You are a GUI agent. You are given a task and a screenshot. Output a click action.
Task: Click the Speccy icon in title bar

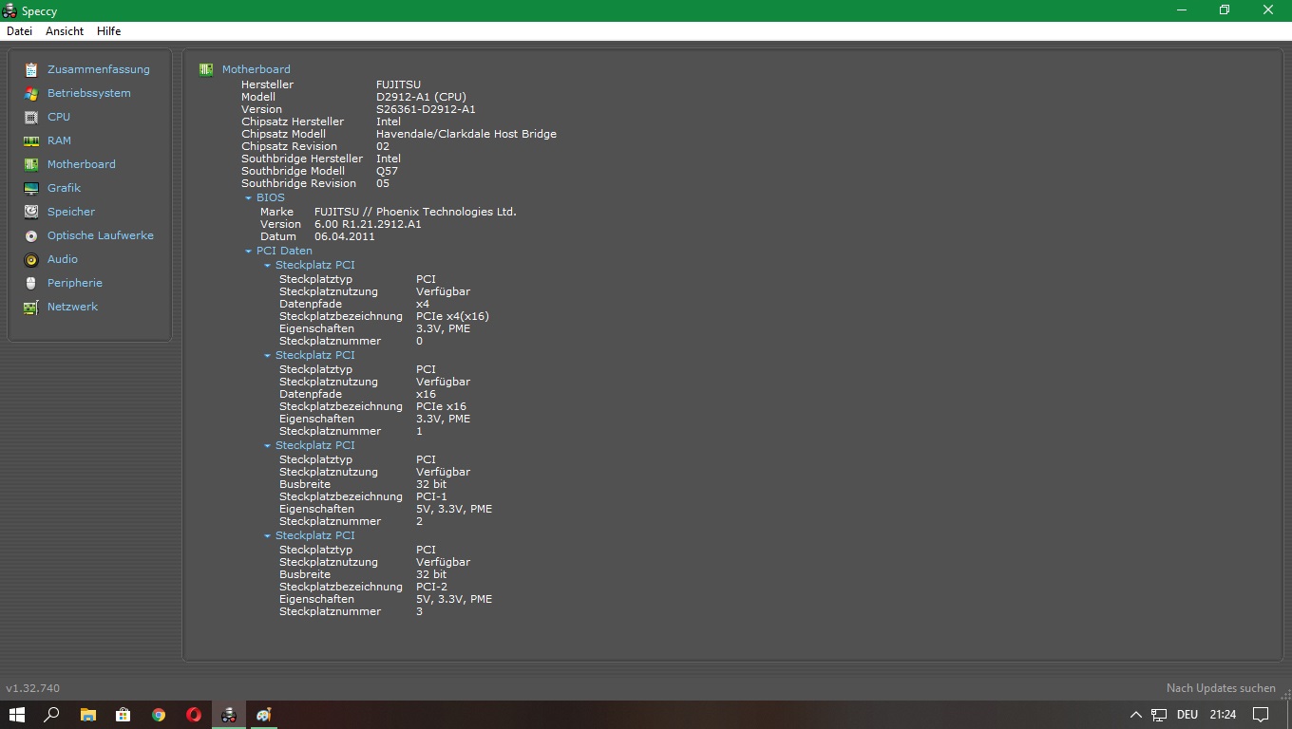[10, 10]
